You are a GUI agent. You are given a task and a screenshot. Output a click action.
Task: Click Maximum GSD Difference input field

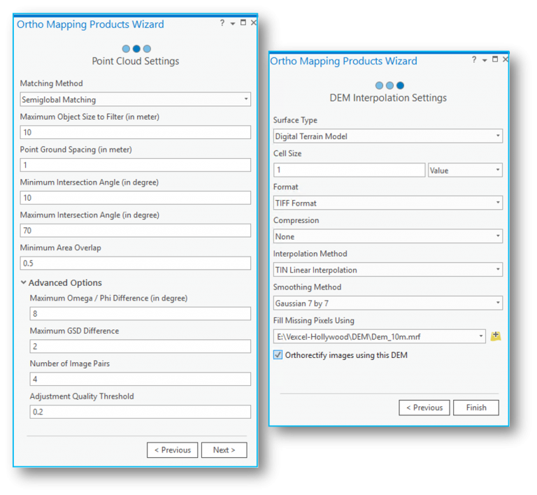(140, 346)
